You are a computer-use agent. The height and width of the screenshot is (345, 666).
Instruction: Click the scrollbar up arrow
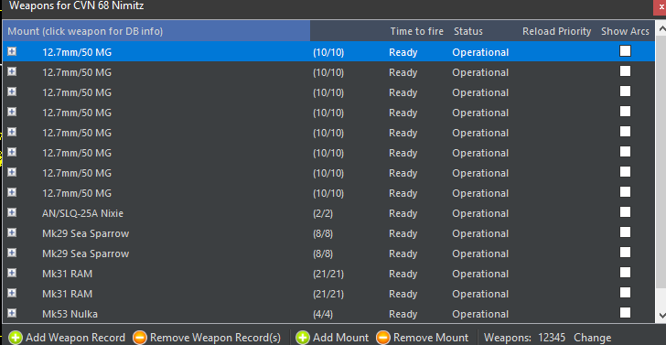point(661,28)
